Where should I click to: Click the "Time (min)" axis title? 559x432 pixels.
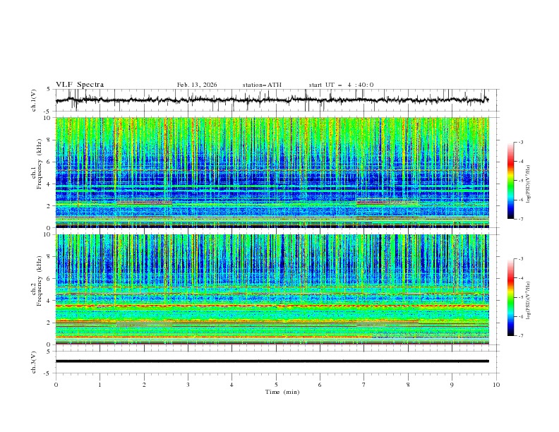coord(282,392)
